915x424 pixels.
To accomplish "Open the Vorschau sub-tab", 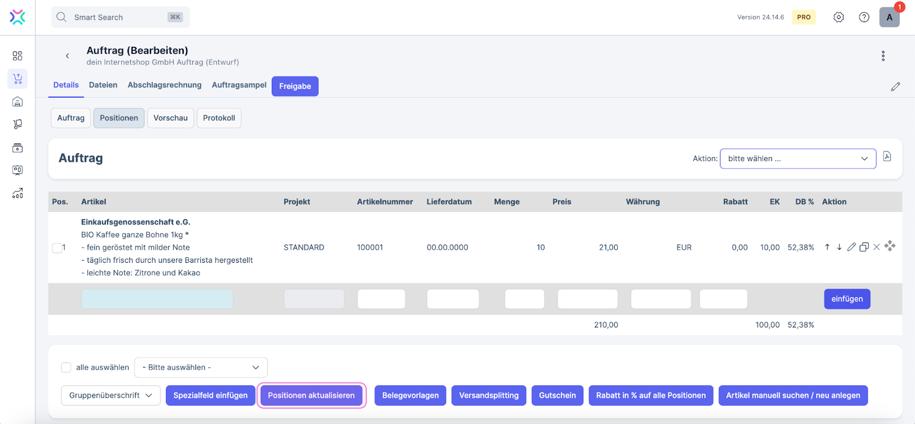I will 170,118.
